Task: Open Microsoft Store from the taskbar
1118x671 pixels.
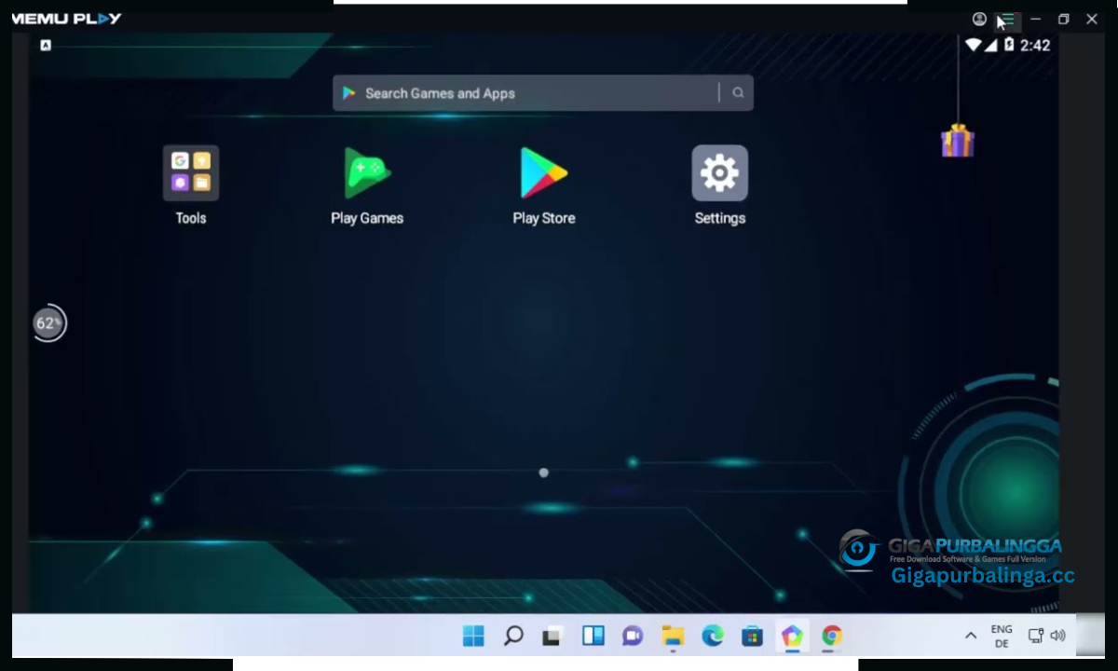Action: [x=752, y=637]
